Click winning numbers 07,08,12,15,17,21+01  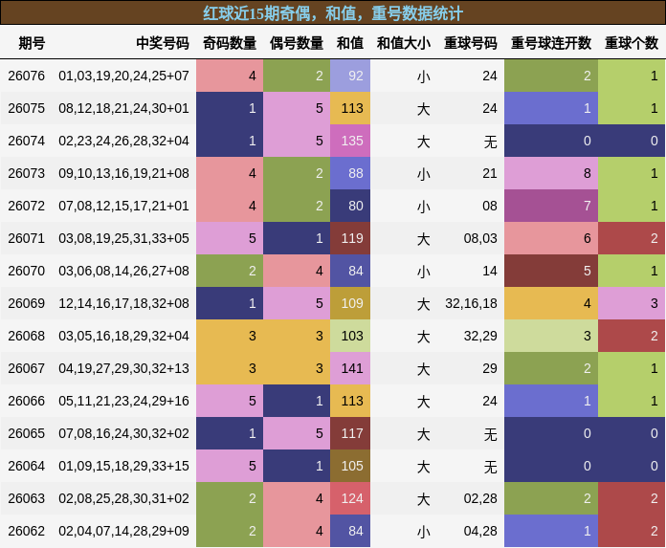tap(124, 206)
